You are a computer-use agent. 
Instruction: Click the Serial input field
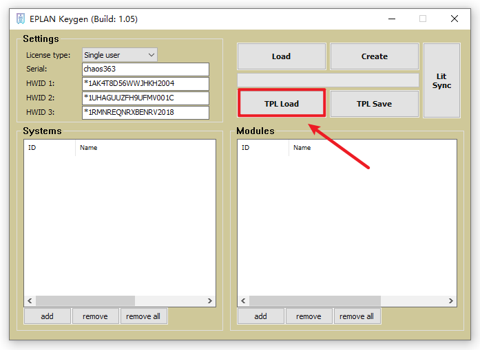pyautogui.click(x=145, y=69)
